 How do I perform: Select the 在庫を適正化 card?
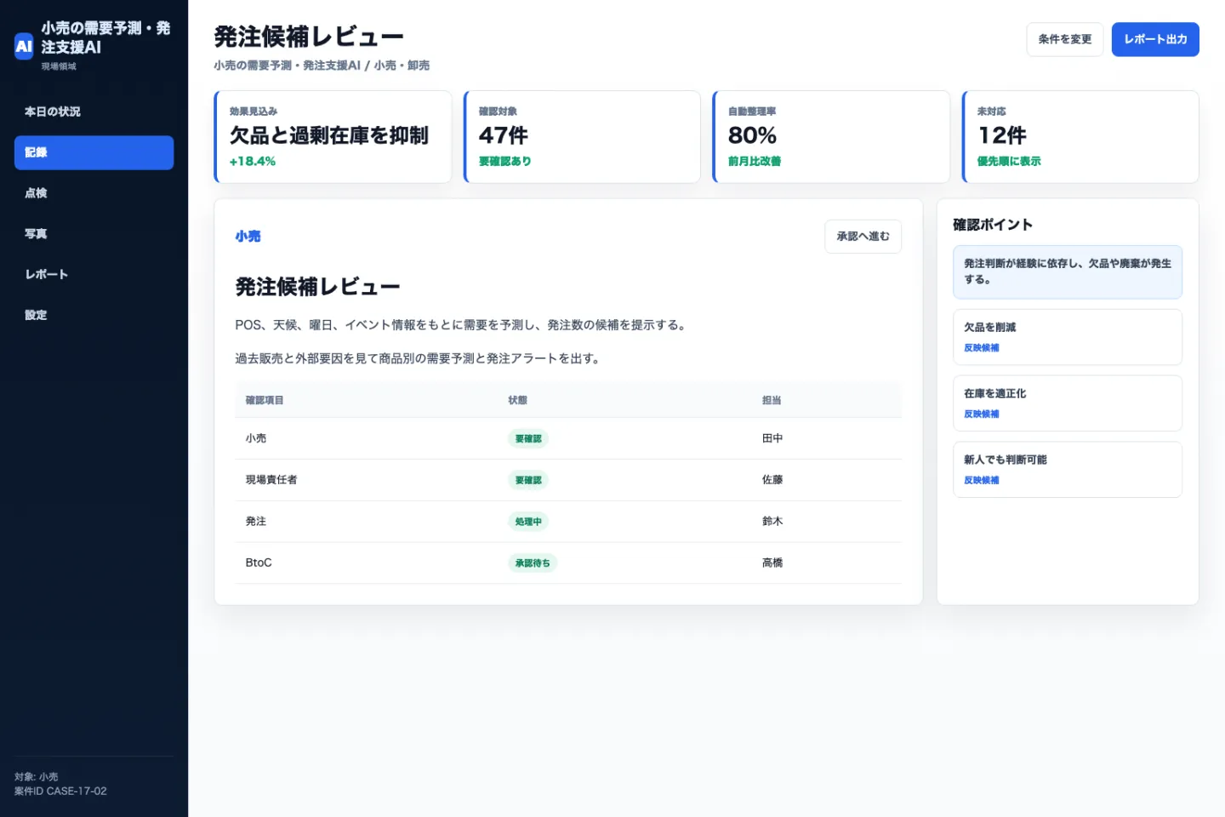click(x=1068, y=403)
